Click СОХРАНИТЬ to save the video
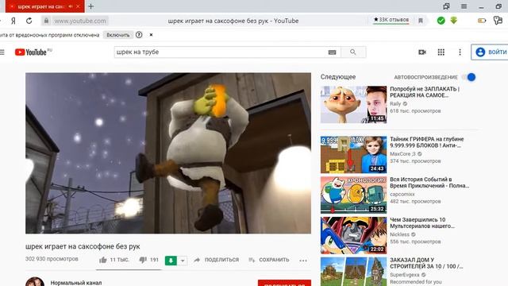 269,260
